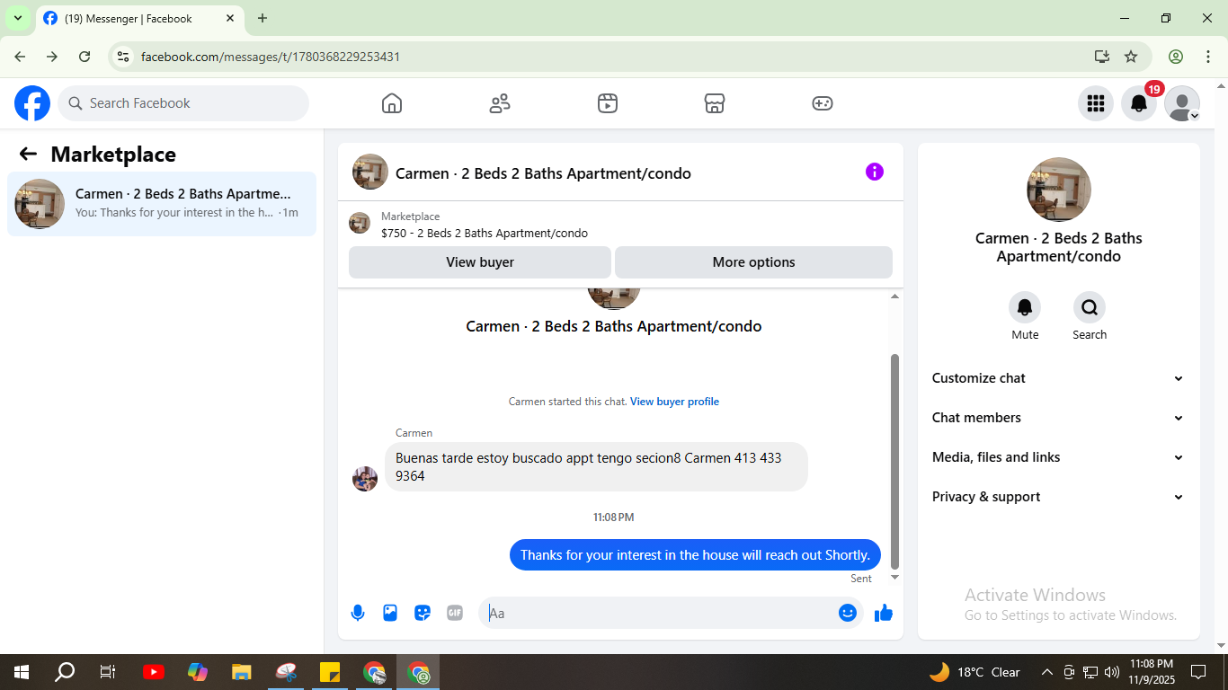Screen dimensions: 1228x690
Task: Choose a GIF from the GIF icon
Action: (455, 613)
